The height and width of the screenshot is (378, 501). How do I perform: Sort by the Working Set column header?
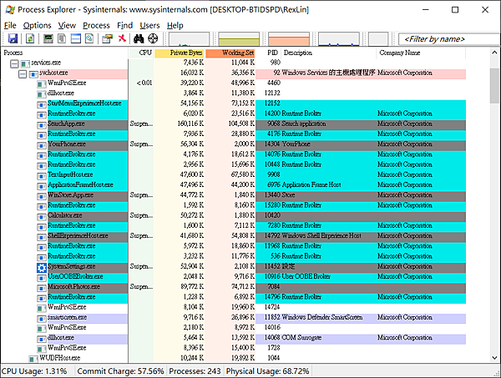[x=230, y=53]
